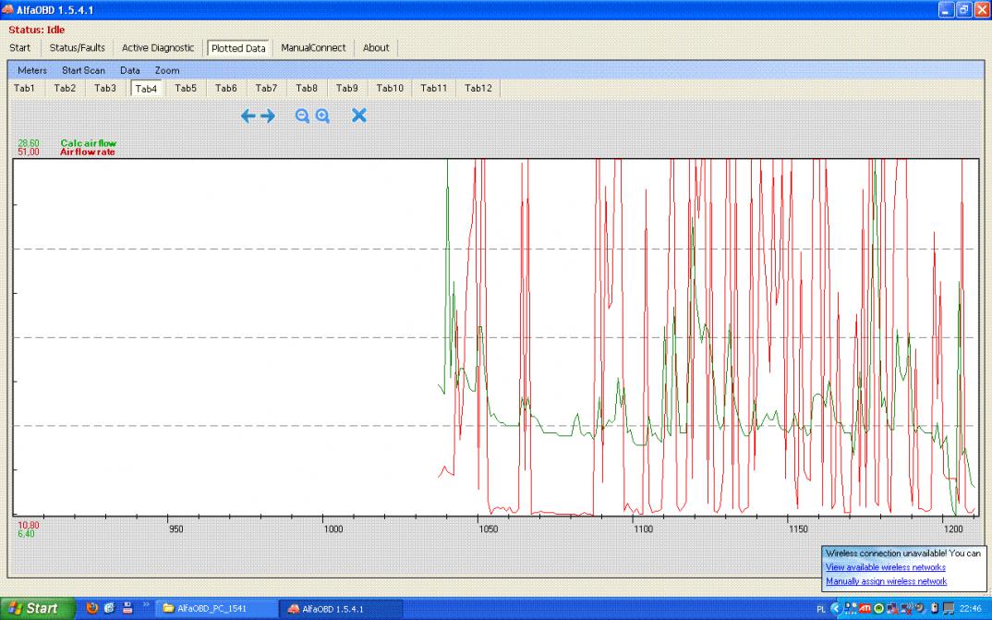
Task: Open the ManualConnect tab
Action: point(313,48)
